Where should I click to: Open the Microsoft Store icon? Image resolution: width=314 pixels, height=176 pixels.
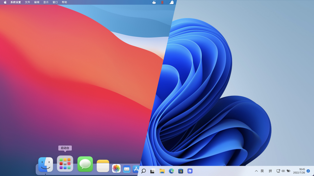click(181, 171)
